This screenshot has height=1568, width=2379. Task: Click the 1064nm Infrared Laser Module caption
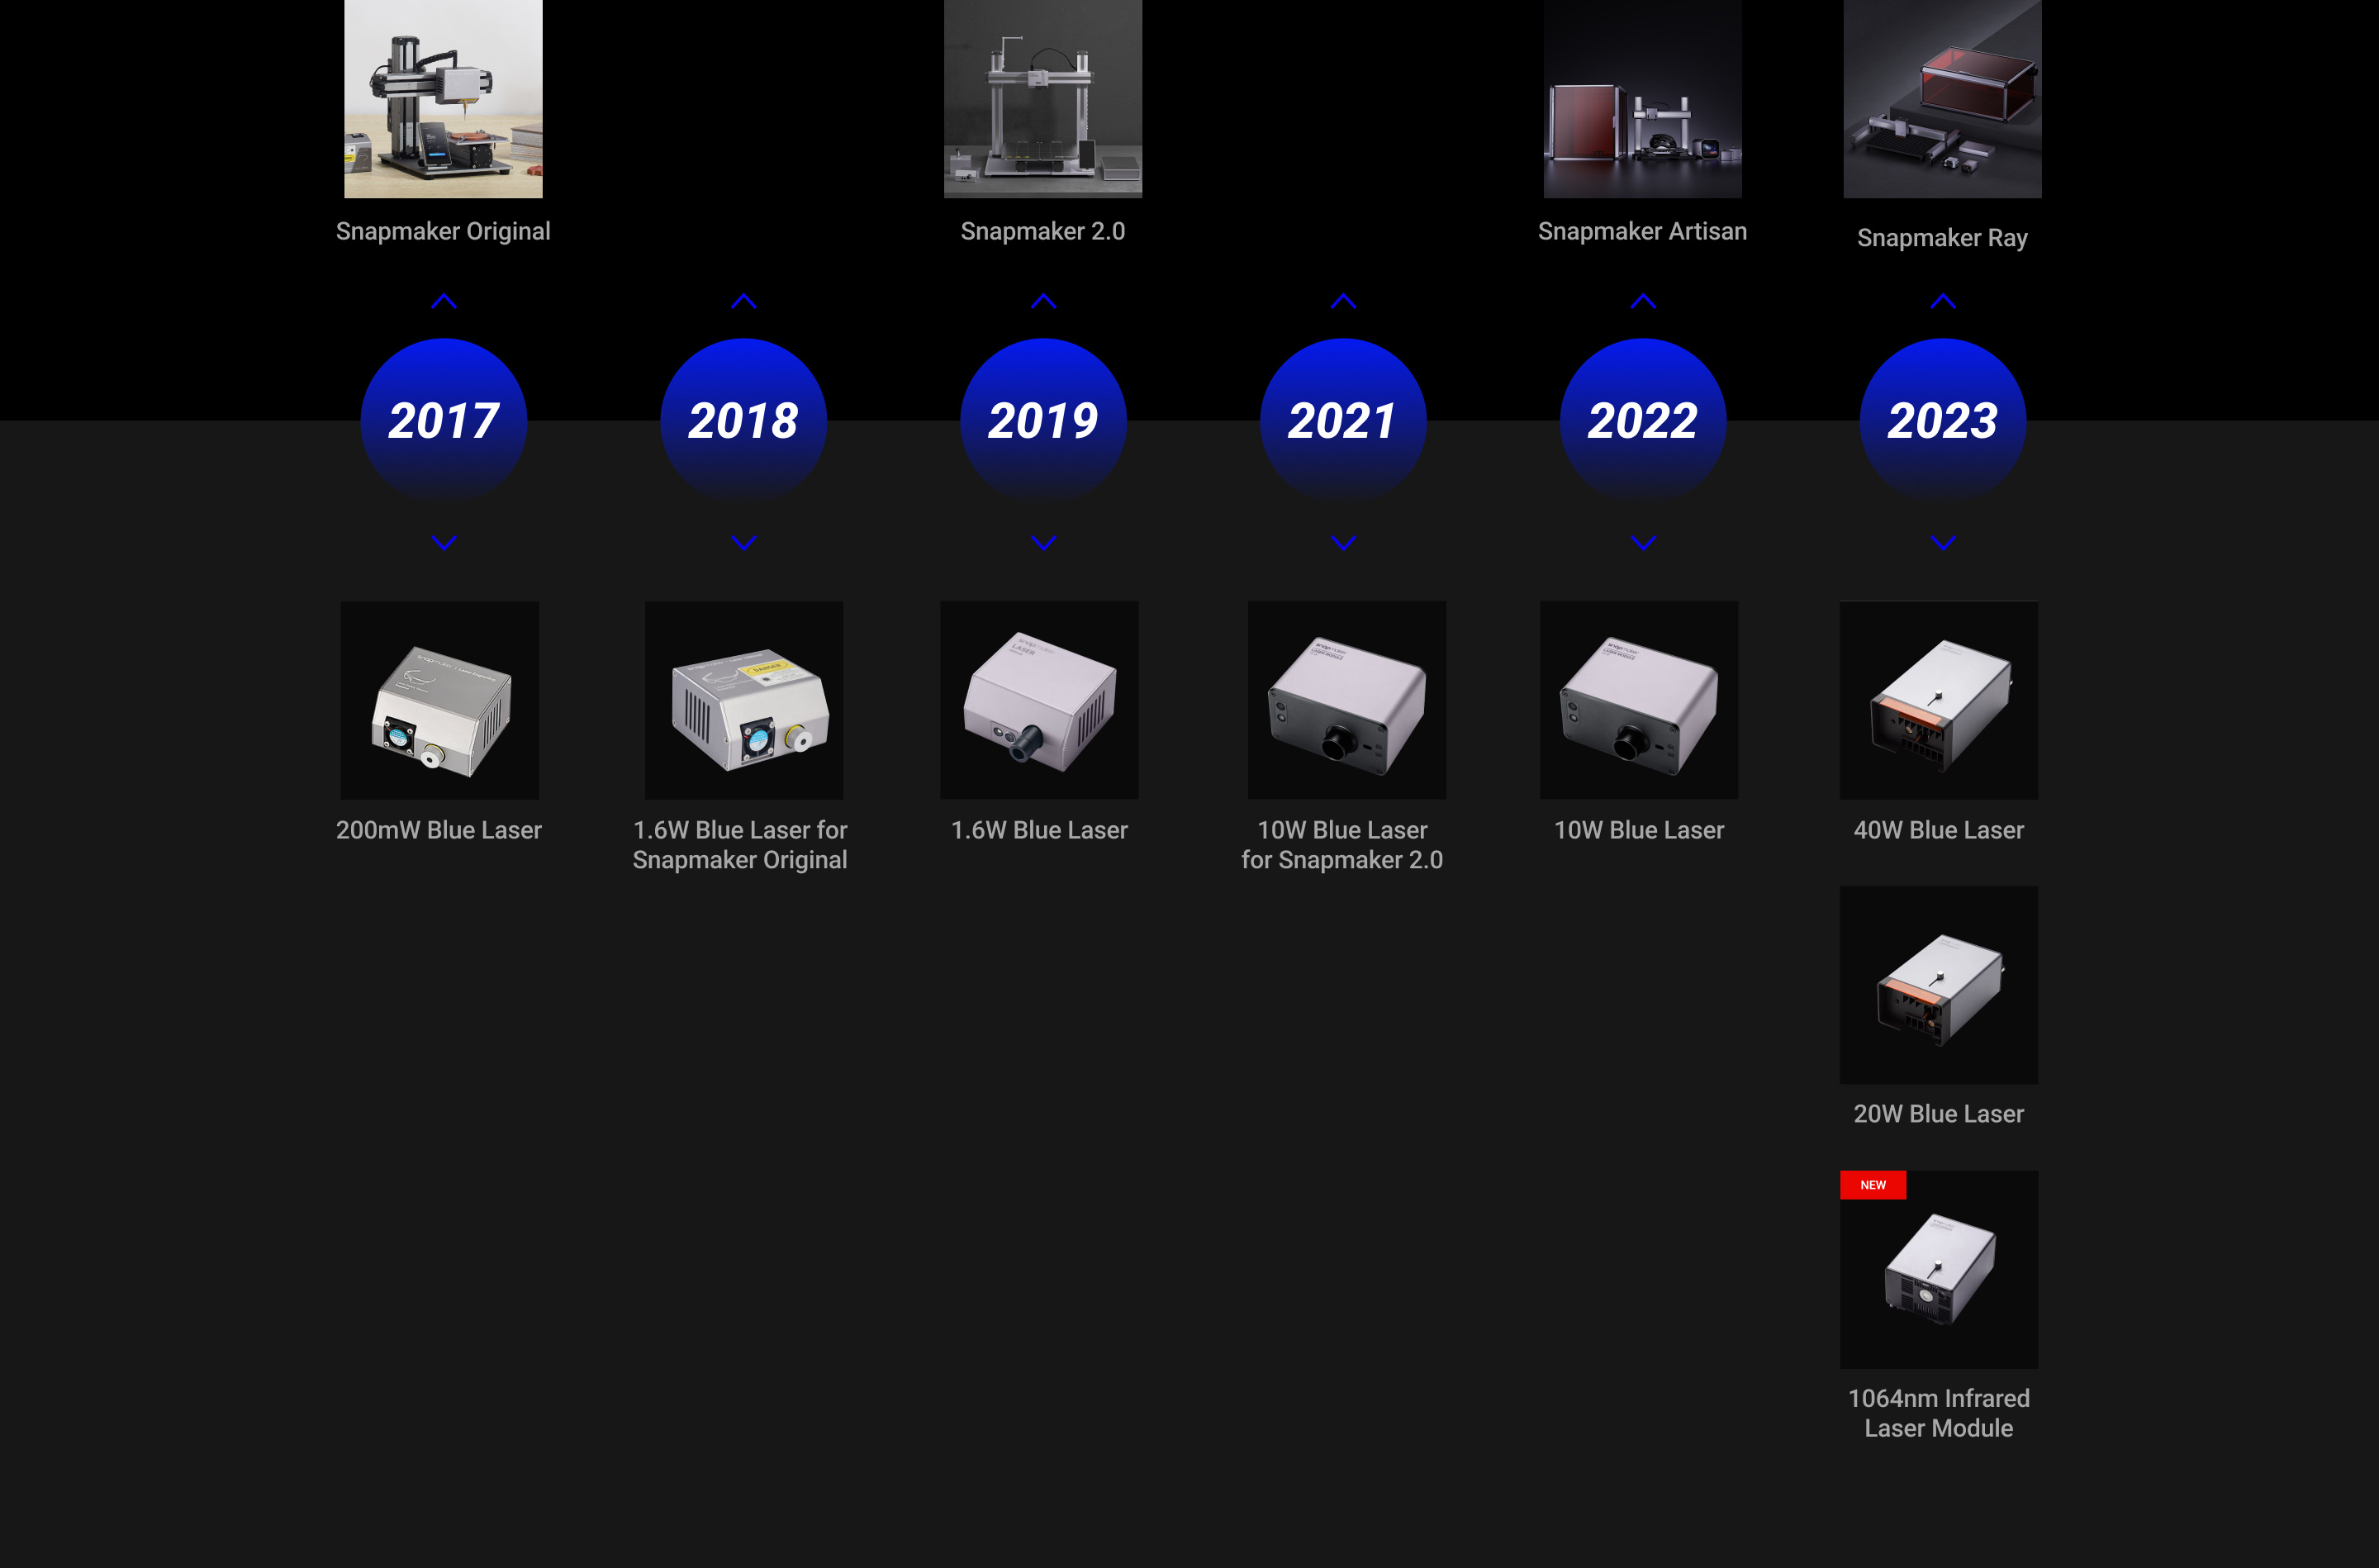(x=1940, y=1413)
